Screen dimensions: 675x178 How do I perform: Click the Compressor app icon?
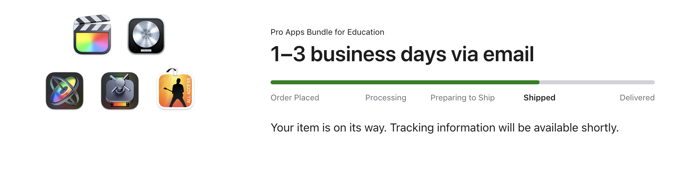pyautogui.click(x=120, y=91)
